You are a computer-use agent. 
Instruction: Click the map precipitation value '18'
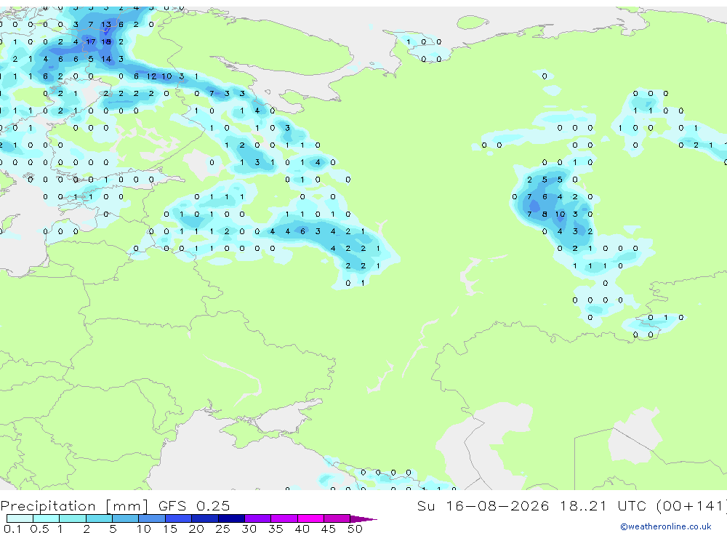click(106, 41)
